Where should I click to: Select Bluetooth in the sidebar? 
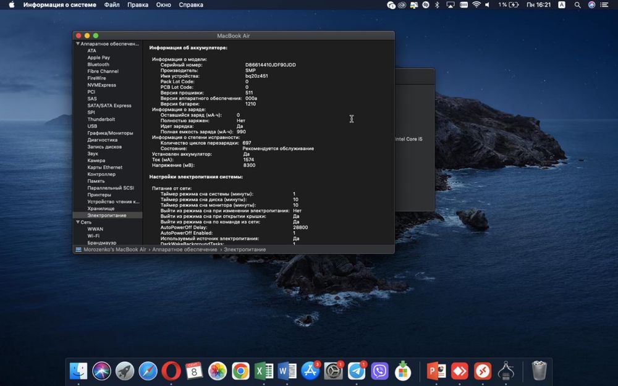[x=98, y=64]
